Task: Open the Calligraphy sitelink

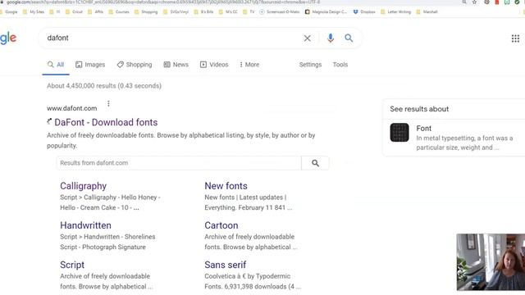Action: (x=84, y=186)
